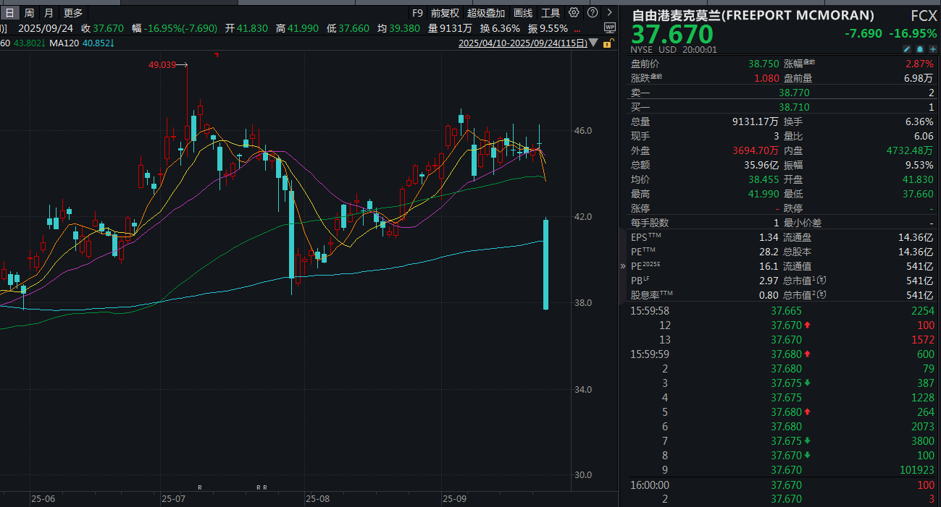This screenshot has height=507, width=941.
Task: Switch chart to weekly (周) period
Action: pos(29,12)
